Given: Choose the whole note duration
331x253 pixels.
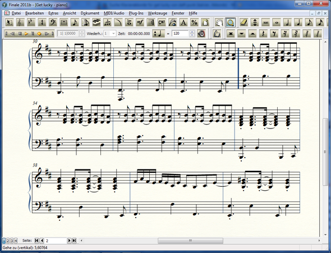Looking at the screenshot, I should point(277,22).
